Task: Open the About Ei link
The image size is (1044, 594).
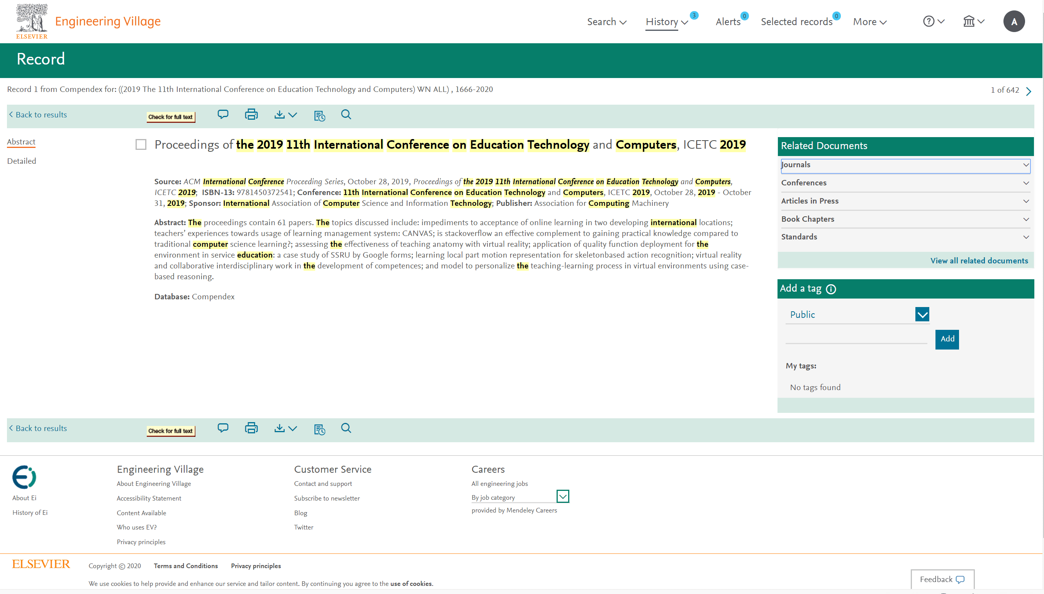Action: click(24, 498)
